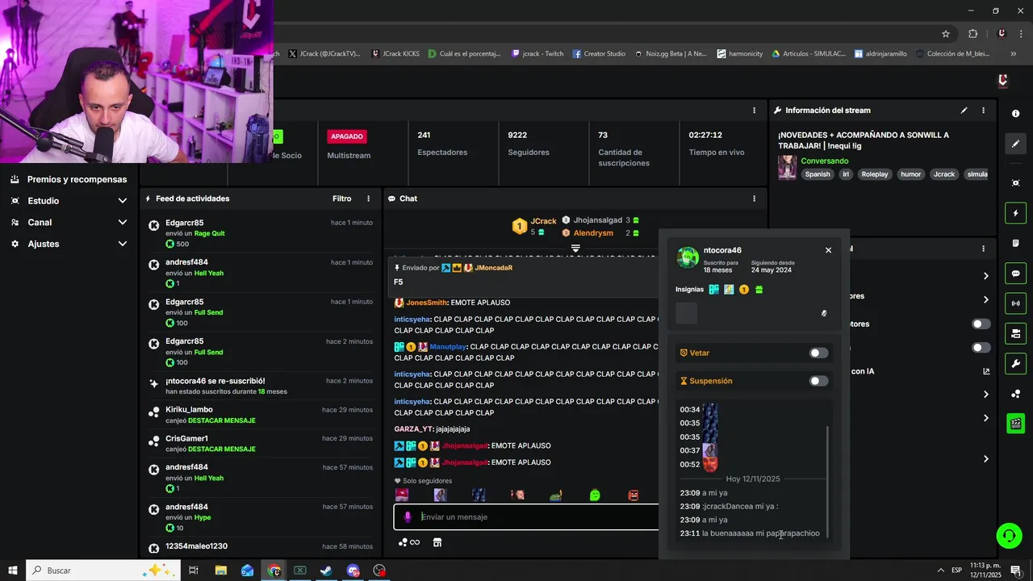Click the green wrench tools icon
Screen dimensions: 1033x581
[x=1015, y=363]
